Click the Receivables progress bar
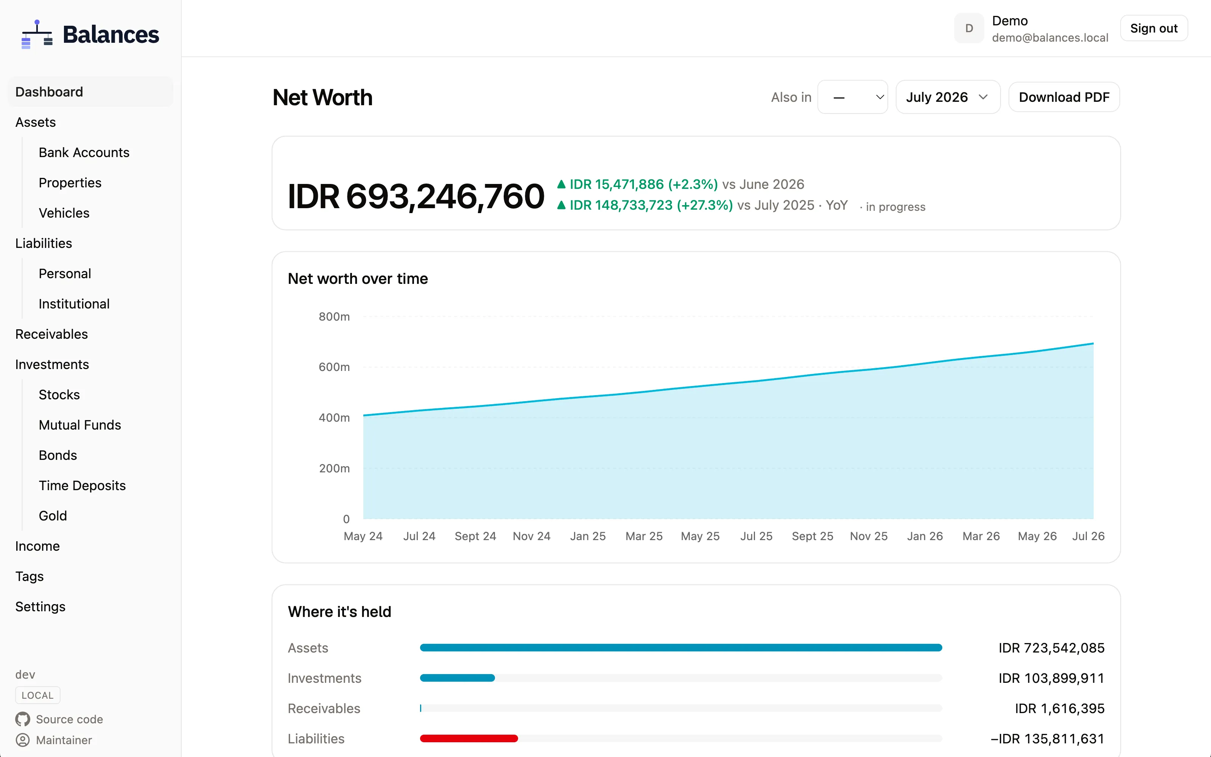Screen dimensions: 1211x757 click(x=680, y=709)
